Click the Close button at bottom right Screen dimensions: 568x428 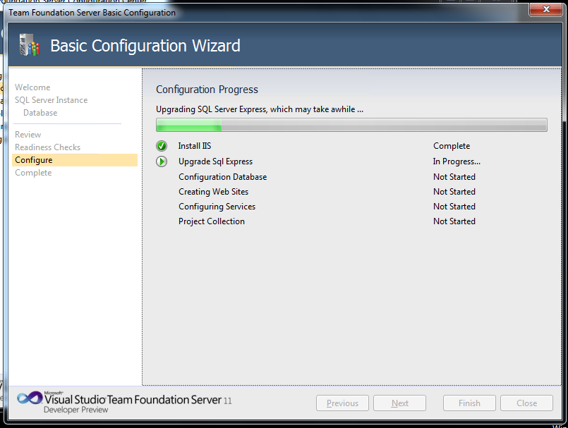click(526, 403)
